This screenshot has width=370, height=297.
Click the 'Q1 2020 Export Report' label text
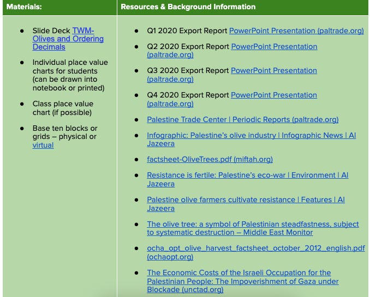click(x=187, y=31)
